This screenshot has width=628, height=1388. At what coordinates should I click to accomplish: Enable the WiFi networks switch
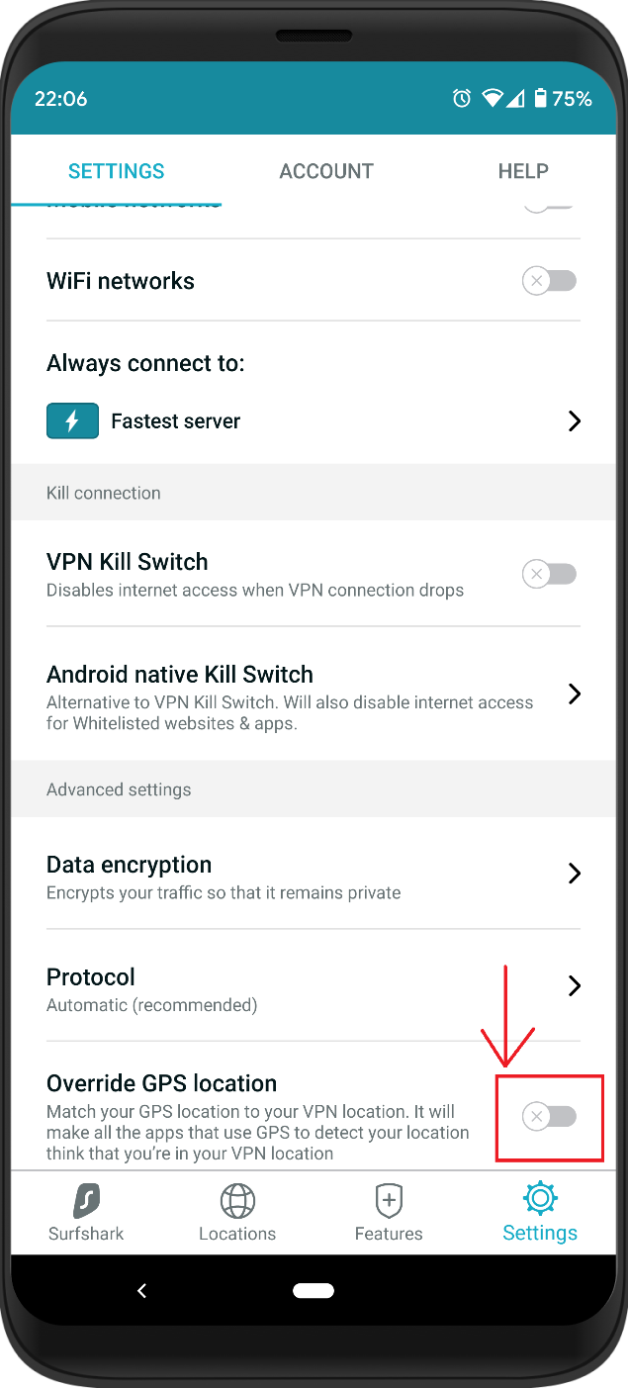[549, 281]
